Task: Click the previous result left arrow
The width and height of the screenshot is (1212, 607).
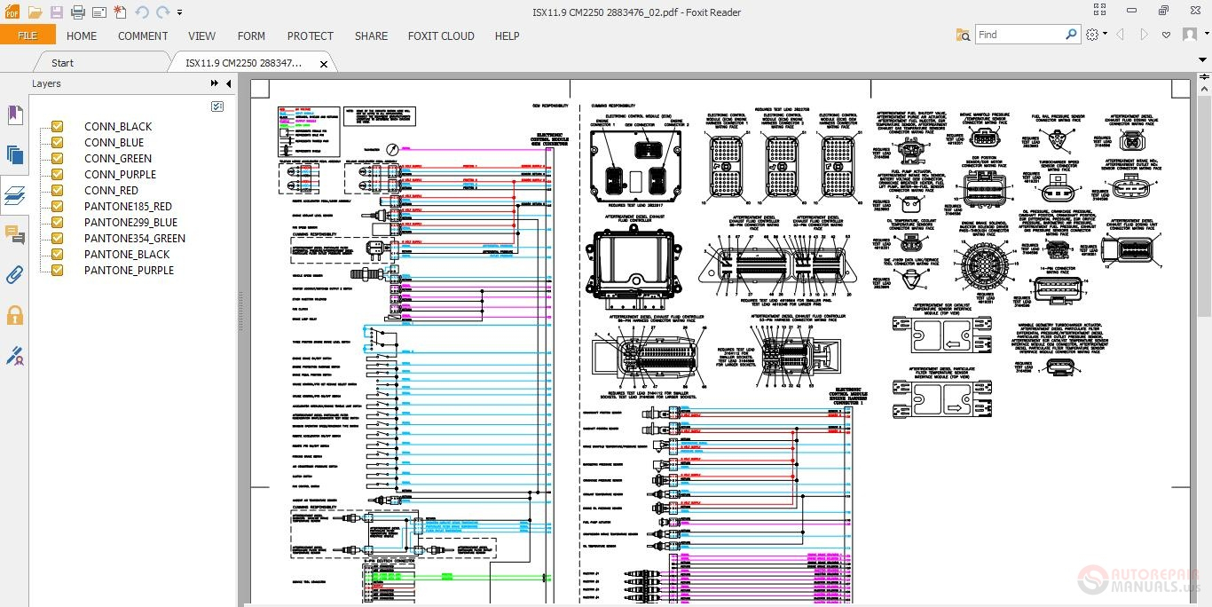Action: [1121, 35]
